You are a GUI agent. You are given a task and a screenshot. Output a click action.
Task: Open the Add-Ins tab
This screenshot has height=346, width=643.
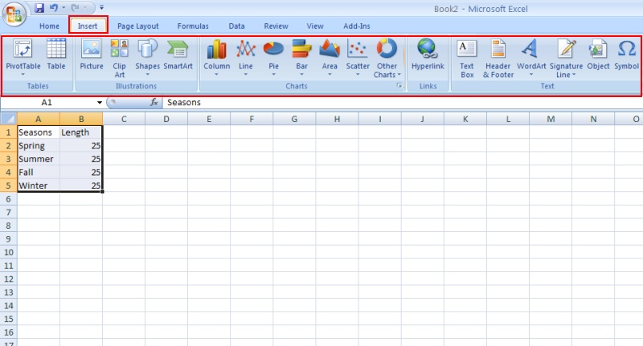pyautogui.click(x=356, y=26)
